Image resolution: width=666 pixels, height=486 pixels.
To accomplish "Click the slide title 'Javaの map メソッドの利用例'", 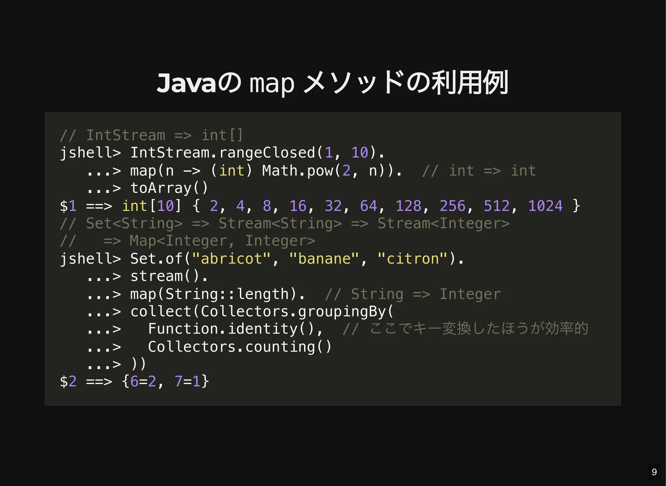I will point(332,82).
